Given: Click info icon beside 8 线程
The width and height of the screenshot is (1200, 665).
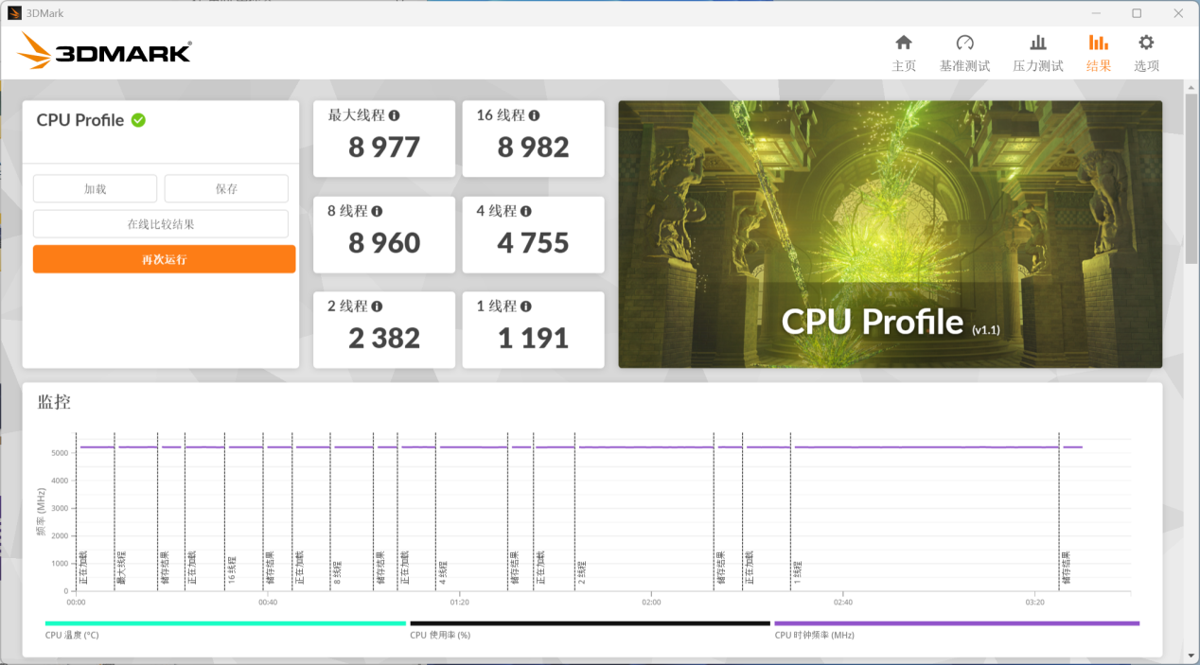Looking at the screenshot, I should click(377, 211).
